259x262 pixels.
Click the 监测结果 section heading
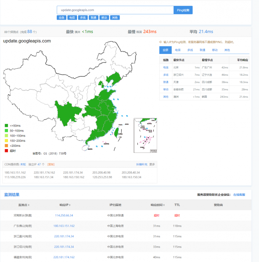coord(12,195)
